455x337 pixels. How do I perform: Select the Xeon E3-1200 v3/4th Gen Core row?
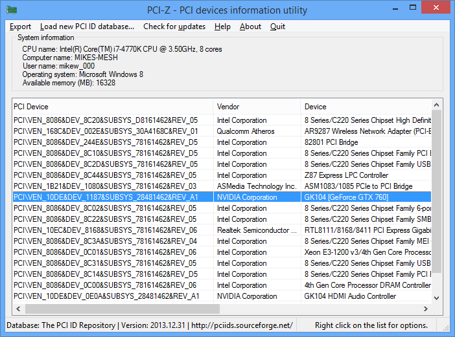click(222, 252)
